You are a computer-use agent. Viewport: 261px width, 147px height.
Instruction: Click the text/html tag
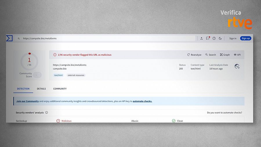click(58, 75)
